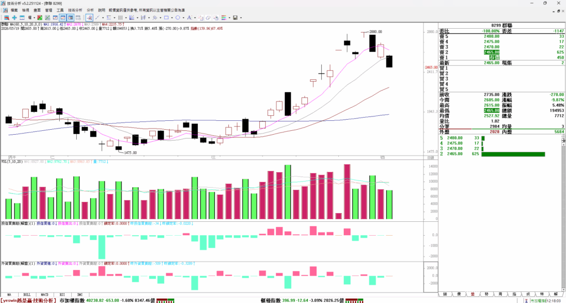Click the blue plus crosshair toolbar icon
The height and width of the screenshot is (303, 566).
pos(14,17)
